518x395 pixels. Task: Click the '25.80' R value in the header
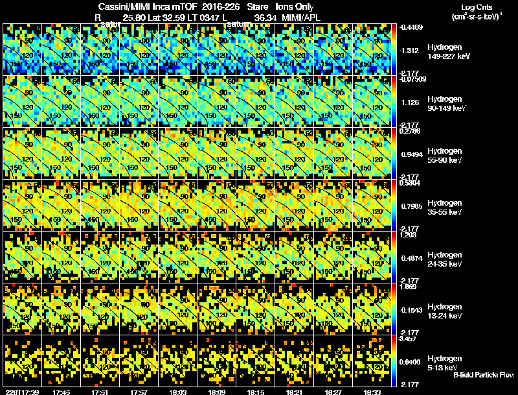[134, 18]
